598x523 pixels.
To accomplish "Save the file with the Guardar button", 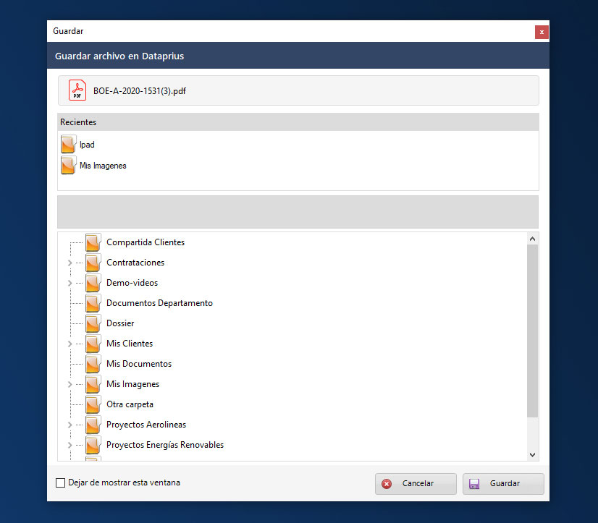I will click(x=503, y=484).
